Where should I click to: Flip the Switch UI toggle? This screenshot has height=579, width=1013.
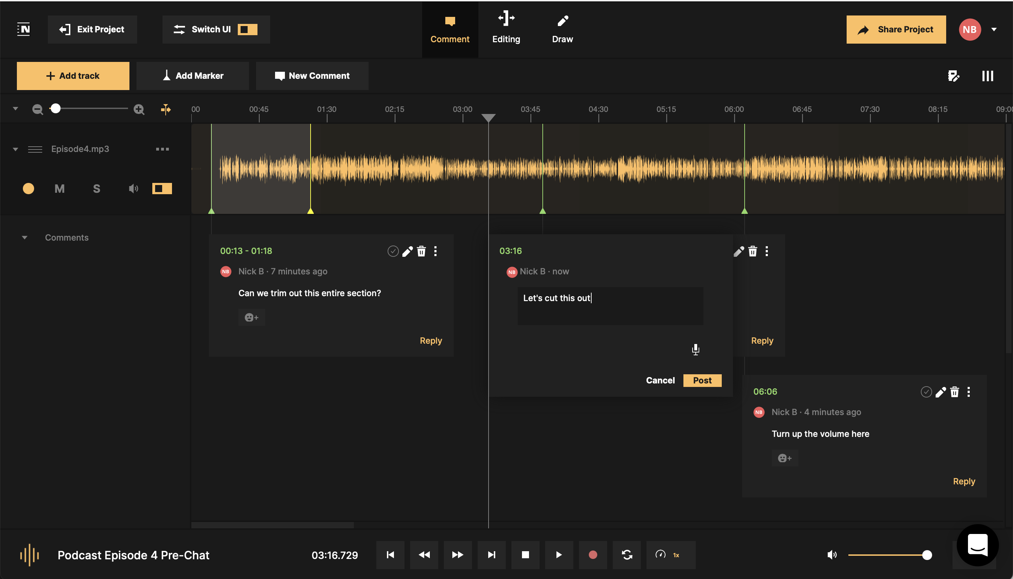coord(247,29)
